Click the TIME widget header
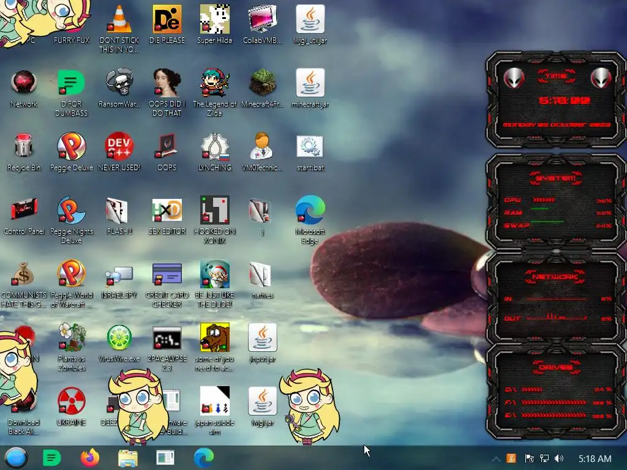 [556, 76]
